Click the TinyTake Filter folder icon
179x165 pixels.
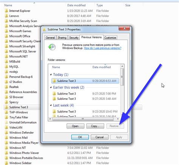pyautogui.click(x=6, y=117)
